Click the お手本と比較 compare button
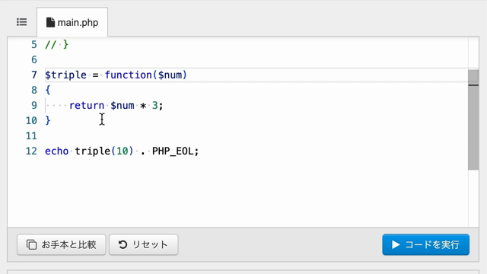 pos(62,245)
